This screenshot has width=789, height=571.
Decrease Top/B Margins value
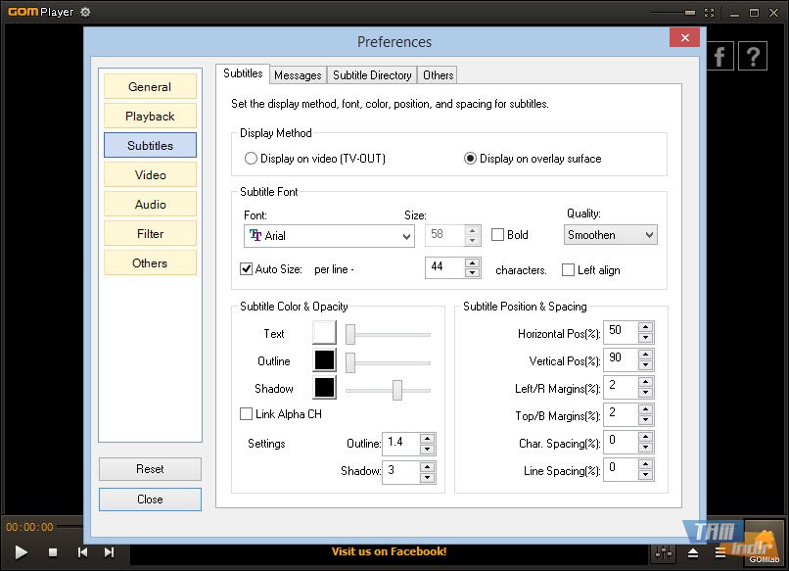pos(646,419)
